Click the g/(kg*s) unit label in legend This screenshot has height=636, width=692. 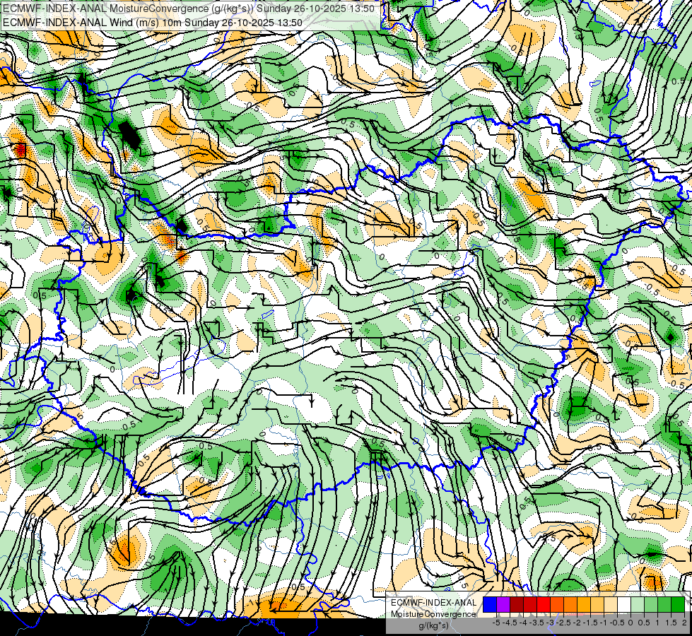click(433, 626)
